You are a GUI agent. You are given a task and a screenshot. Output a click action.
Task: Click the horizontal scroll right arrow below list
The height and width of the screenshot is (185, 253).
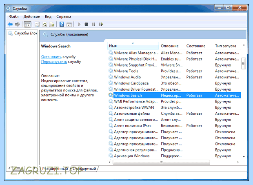pyautogui.click(x=238, y=162)
